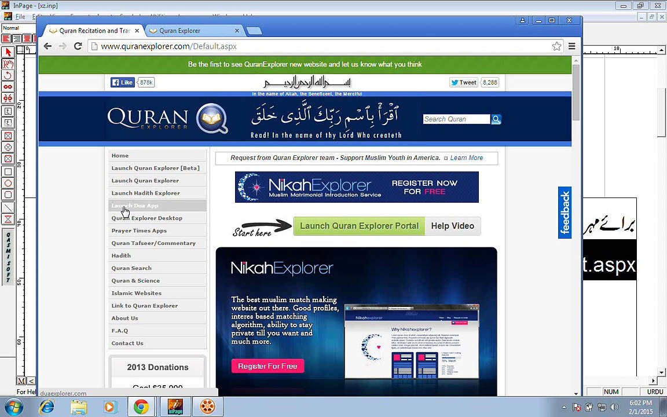
Task: Click NikahExplorer Register Now banner
Action: (357, 187)
